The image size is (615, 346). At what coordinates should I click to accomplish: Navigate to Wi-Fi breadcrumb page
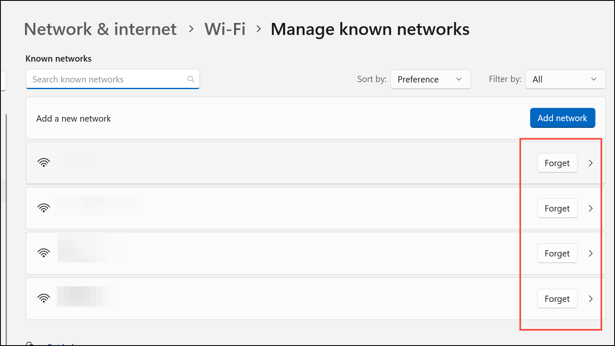[225, 29]
